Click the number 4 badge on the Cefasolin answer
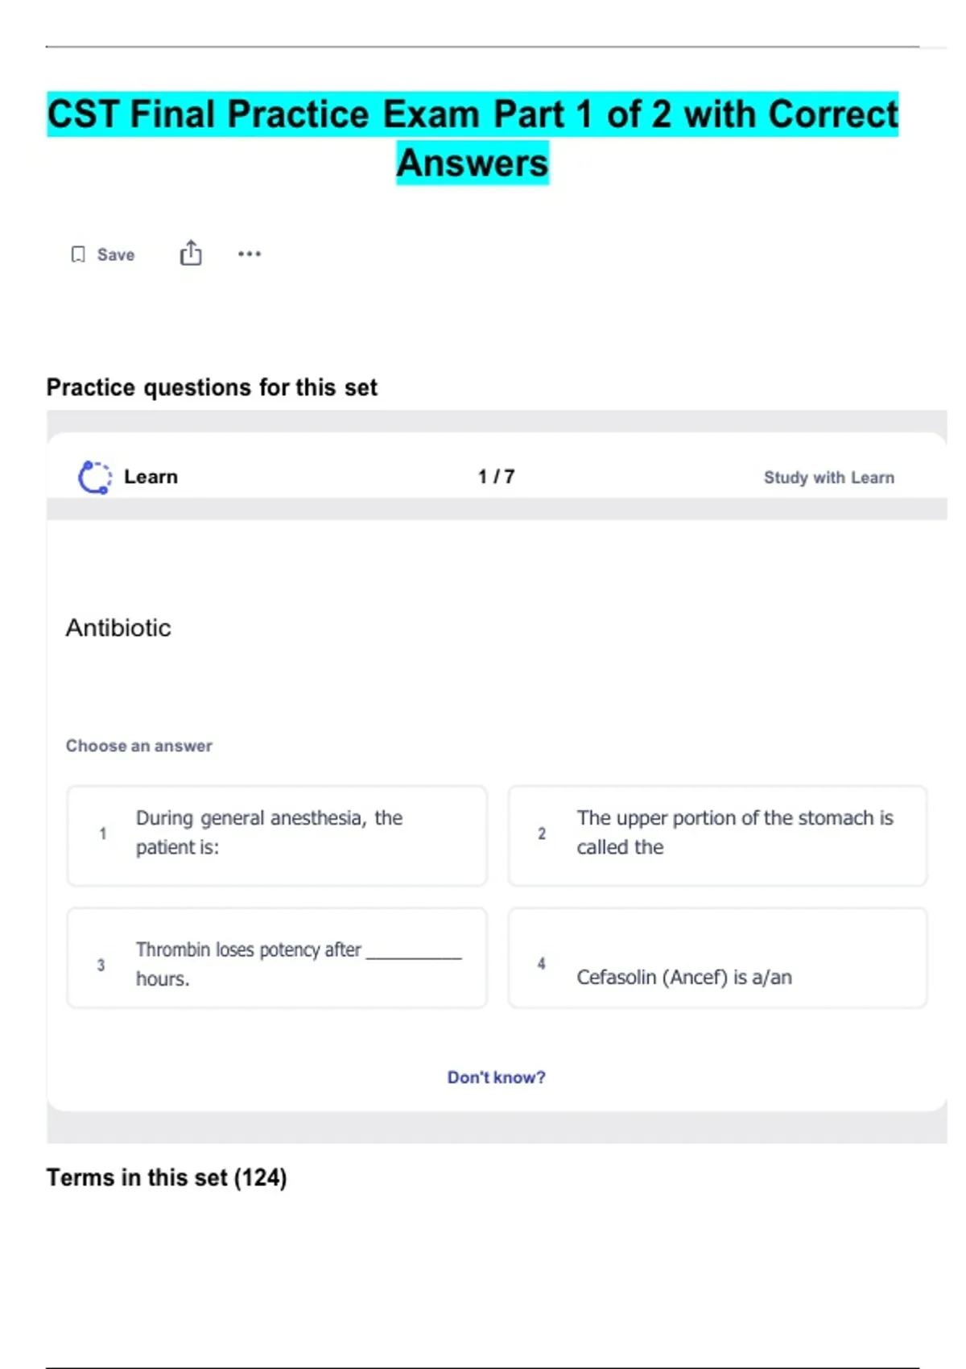 coord(542,963)
